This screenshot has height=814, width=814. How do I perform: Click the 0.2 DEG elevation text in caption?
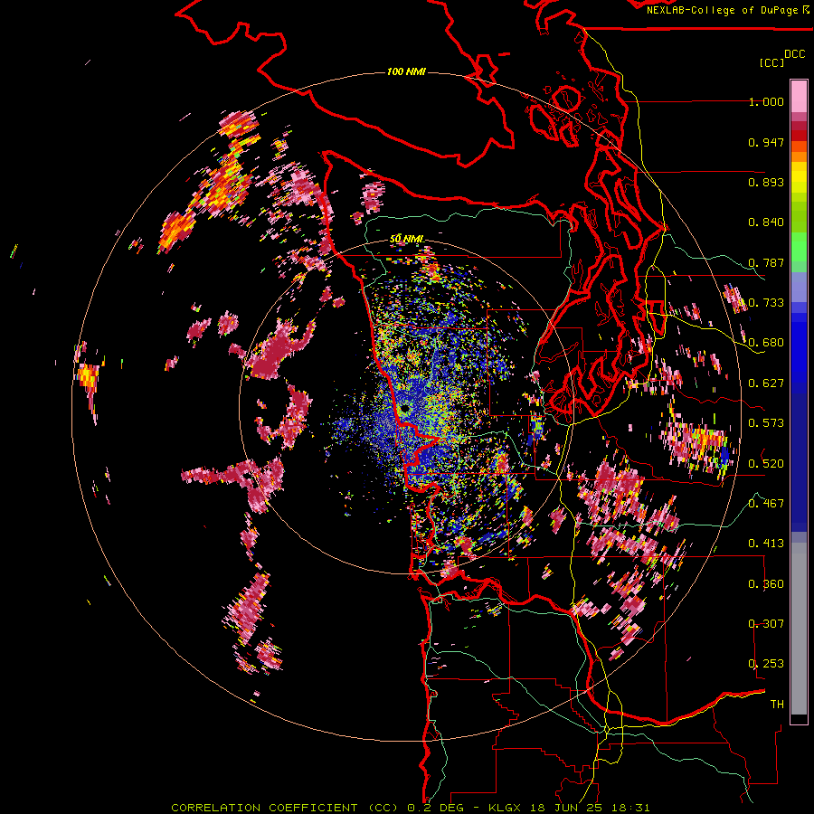(x=436, y=808)
